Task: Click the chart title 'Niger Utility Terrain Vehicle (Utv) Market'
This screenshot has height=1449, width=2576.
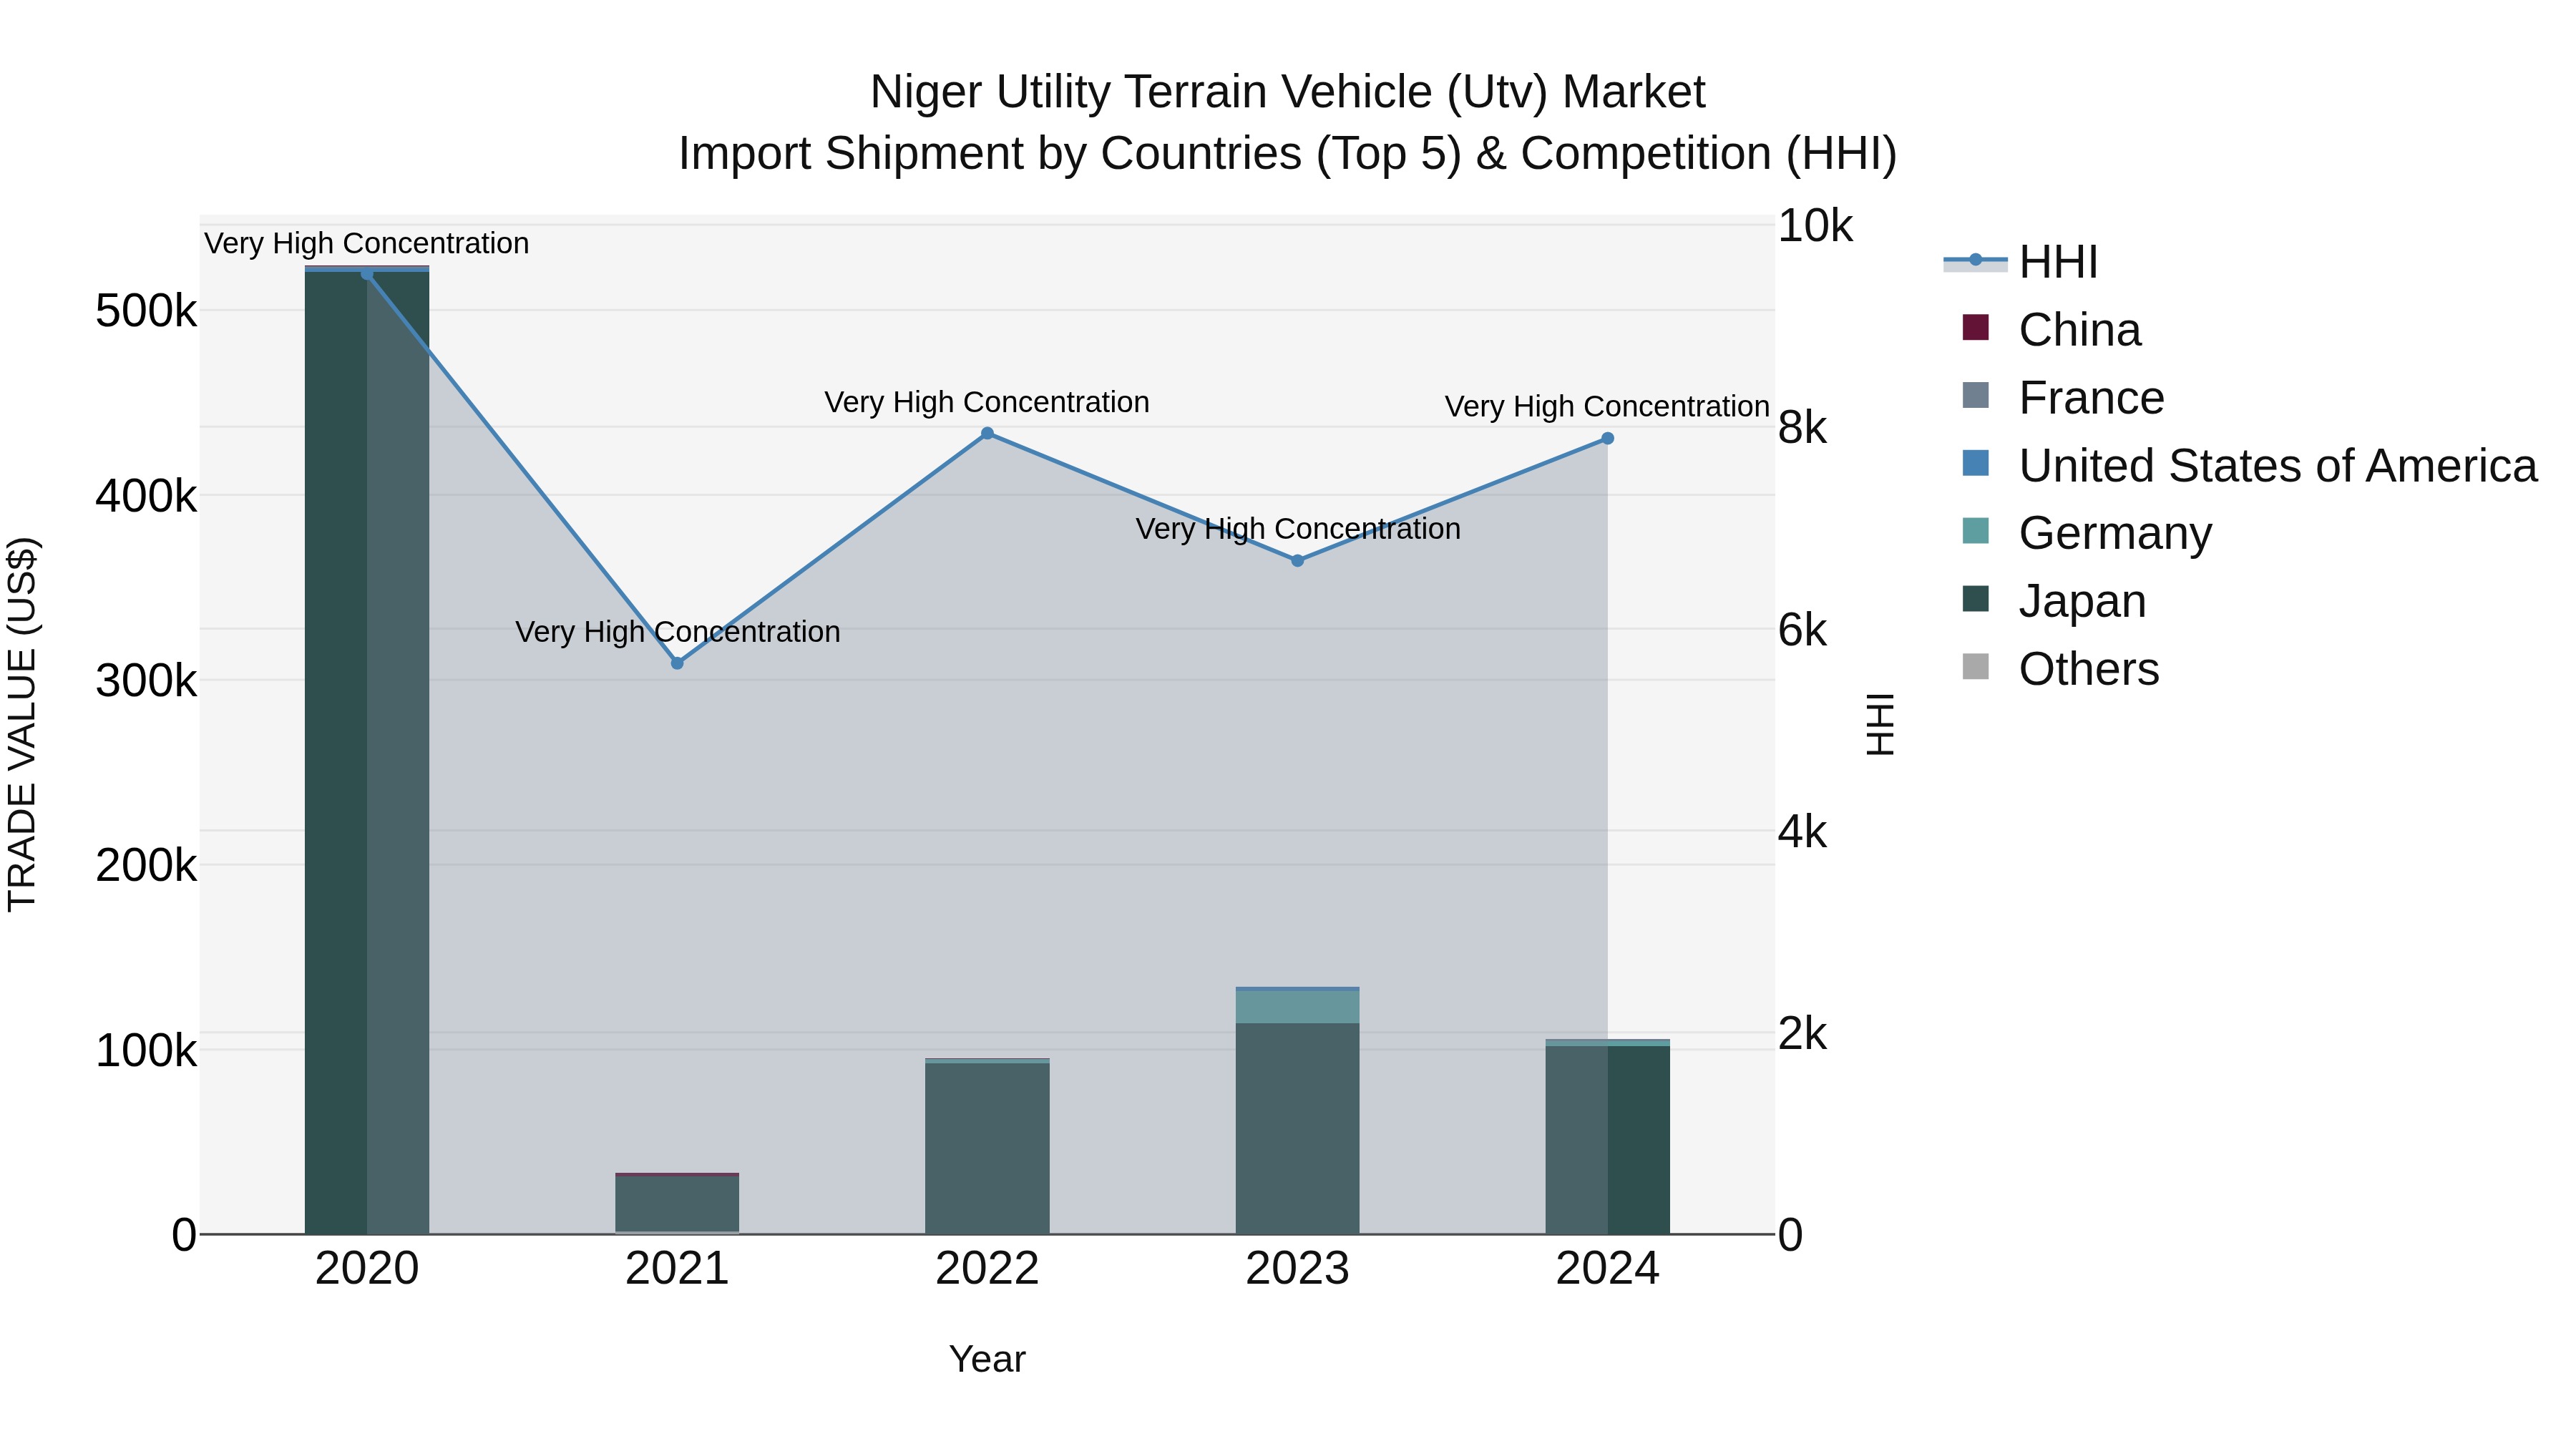Action: click(1287, 92)
